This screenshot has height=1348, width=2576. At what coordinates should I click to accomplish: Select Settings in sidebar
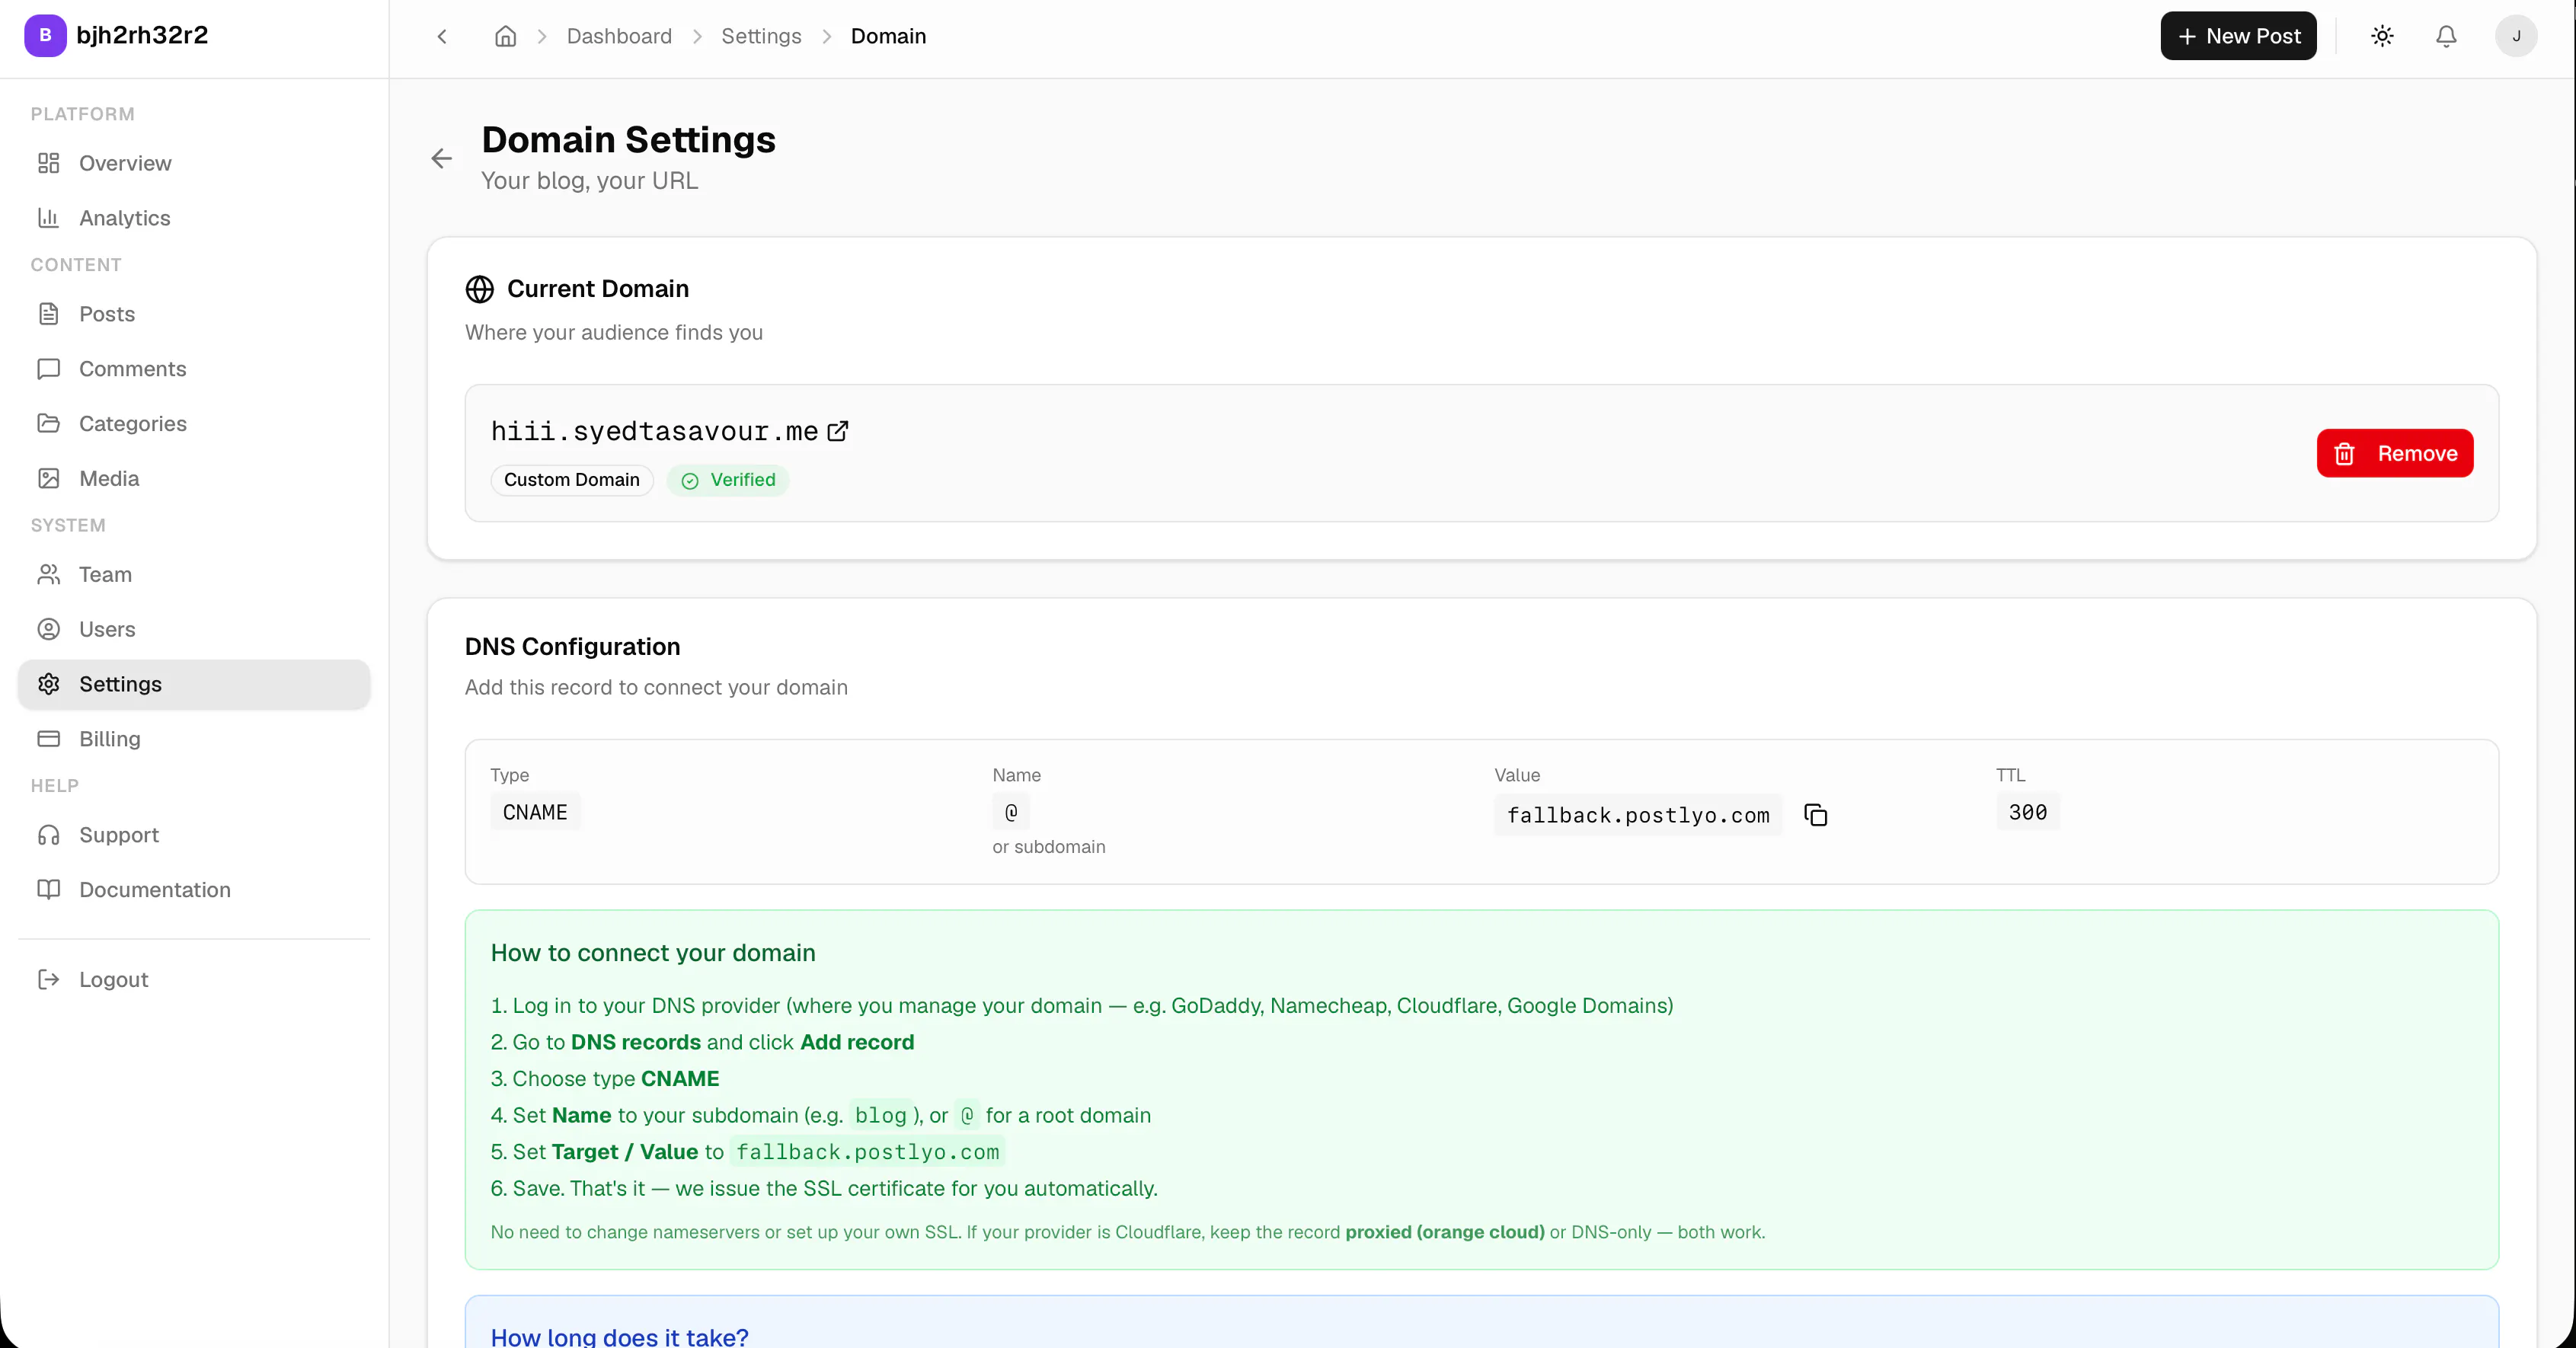point(194,684)
